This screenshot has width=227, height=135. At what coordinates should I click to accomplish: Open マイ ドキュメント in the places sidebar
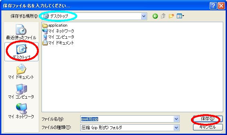(x=21, y=72)
